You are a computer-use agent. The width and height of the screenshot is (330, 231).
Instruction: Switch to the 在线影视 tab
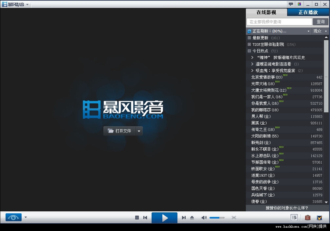[x=266, y=12]
